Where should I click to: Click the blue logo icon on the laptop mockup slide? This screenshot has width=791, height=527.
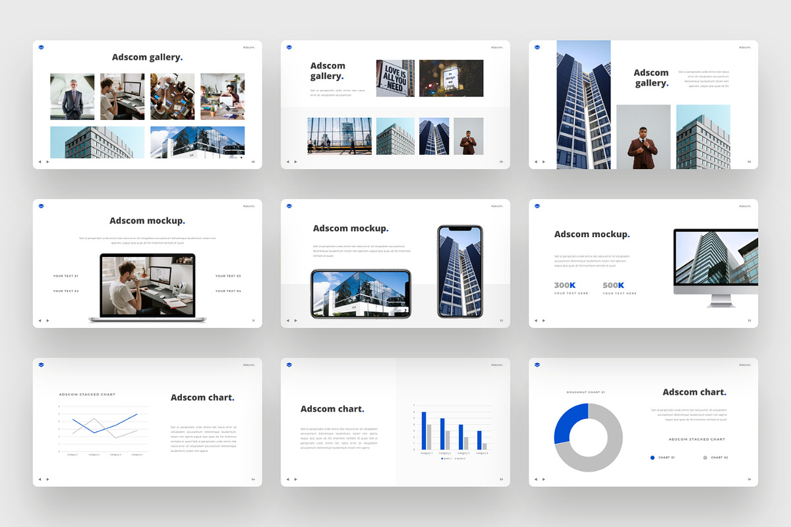[41, 206]
